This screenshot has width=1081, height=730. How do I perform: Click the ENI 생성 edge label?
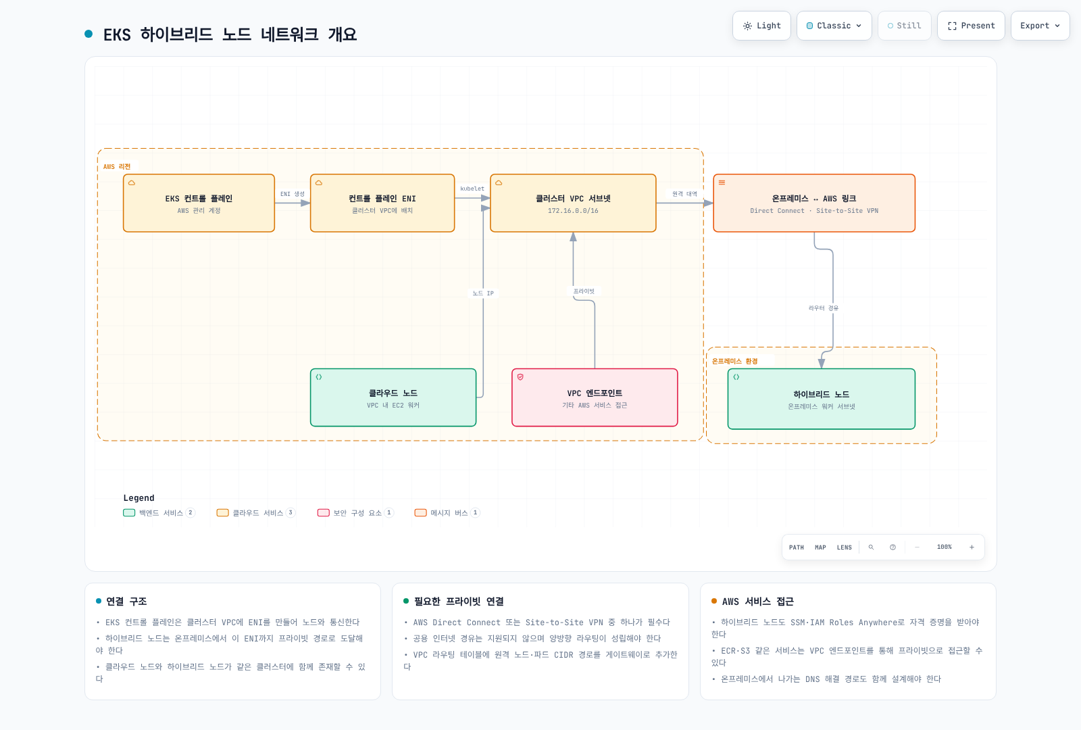(293, 194)
